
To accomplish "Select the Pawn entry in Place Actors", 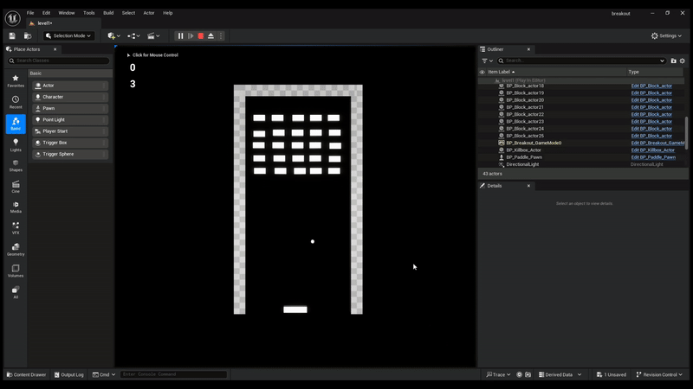I will pyautogui.click(x=70, y=109).
